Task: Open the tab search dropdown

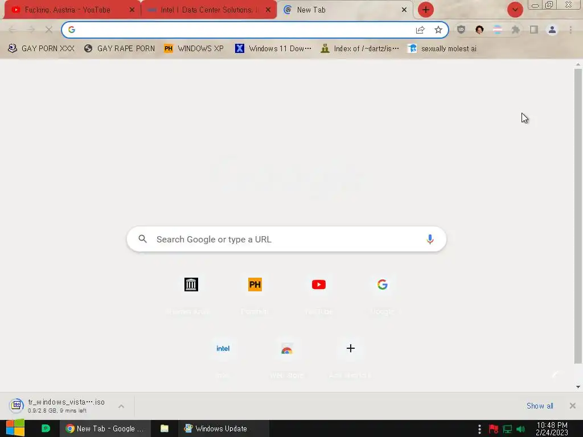Action: [515, 10]
